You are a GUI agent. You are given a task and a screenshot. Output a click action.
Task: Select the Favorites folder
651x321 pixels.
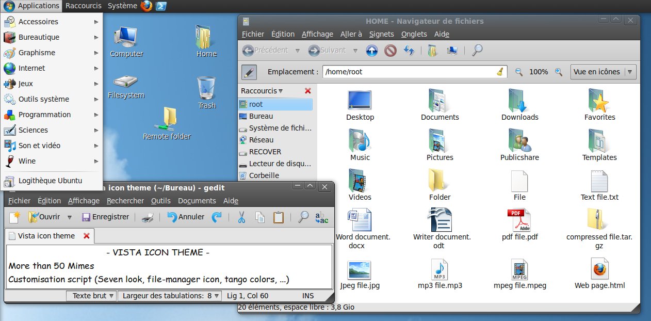(x=599, y=105)
